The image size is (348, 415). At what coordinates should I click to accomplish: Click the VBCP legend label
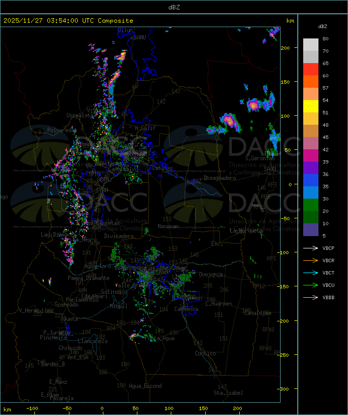coord(328,248)
